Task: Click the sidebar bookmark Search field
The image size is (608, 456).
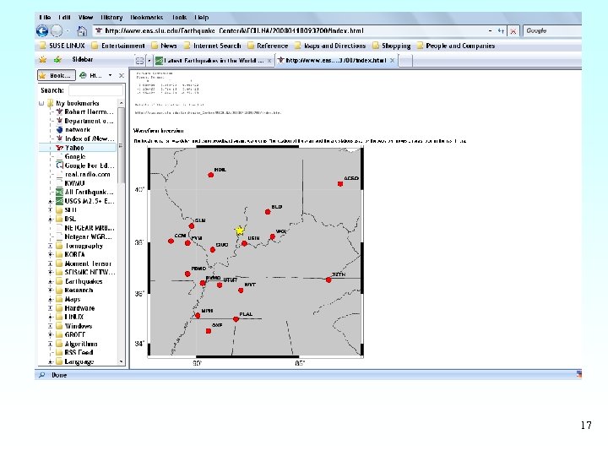Action: [95, 90]
